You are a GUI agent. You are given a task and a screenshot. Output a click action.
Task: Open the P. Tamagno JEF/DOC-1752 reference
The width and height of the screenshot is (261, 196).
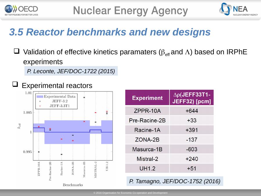pos(175,181)
